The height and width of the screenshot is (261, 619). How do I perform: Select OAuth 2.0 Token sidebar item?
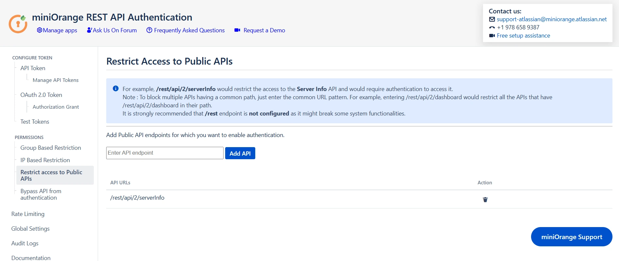pyautogui.click(x=41, y=95)
